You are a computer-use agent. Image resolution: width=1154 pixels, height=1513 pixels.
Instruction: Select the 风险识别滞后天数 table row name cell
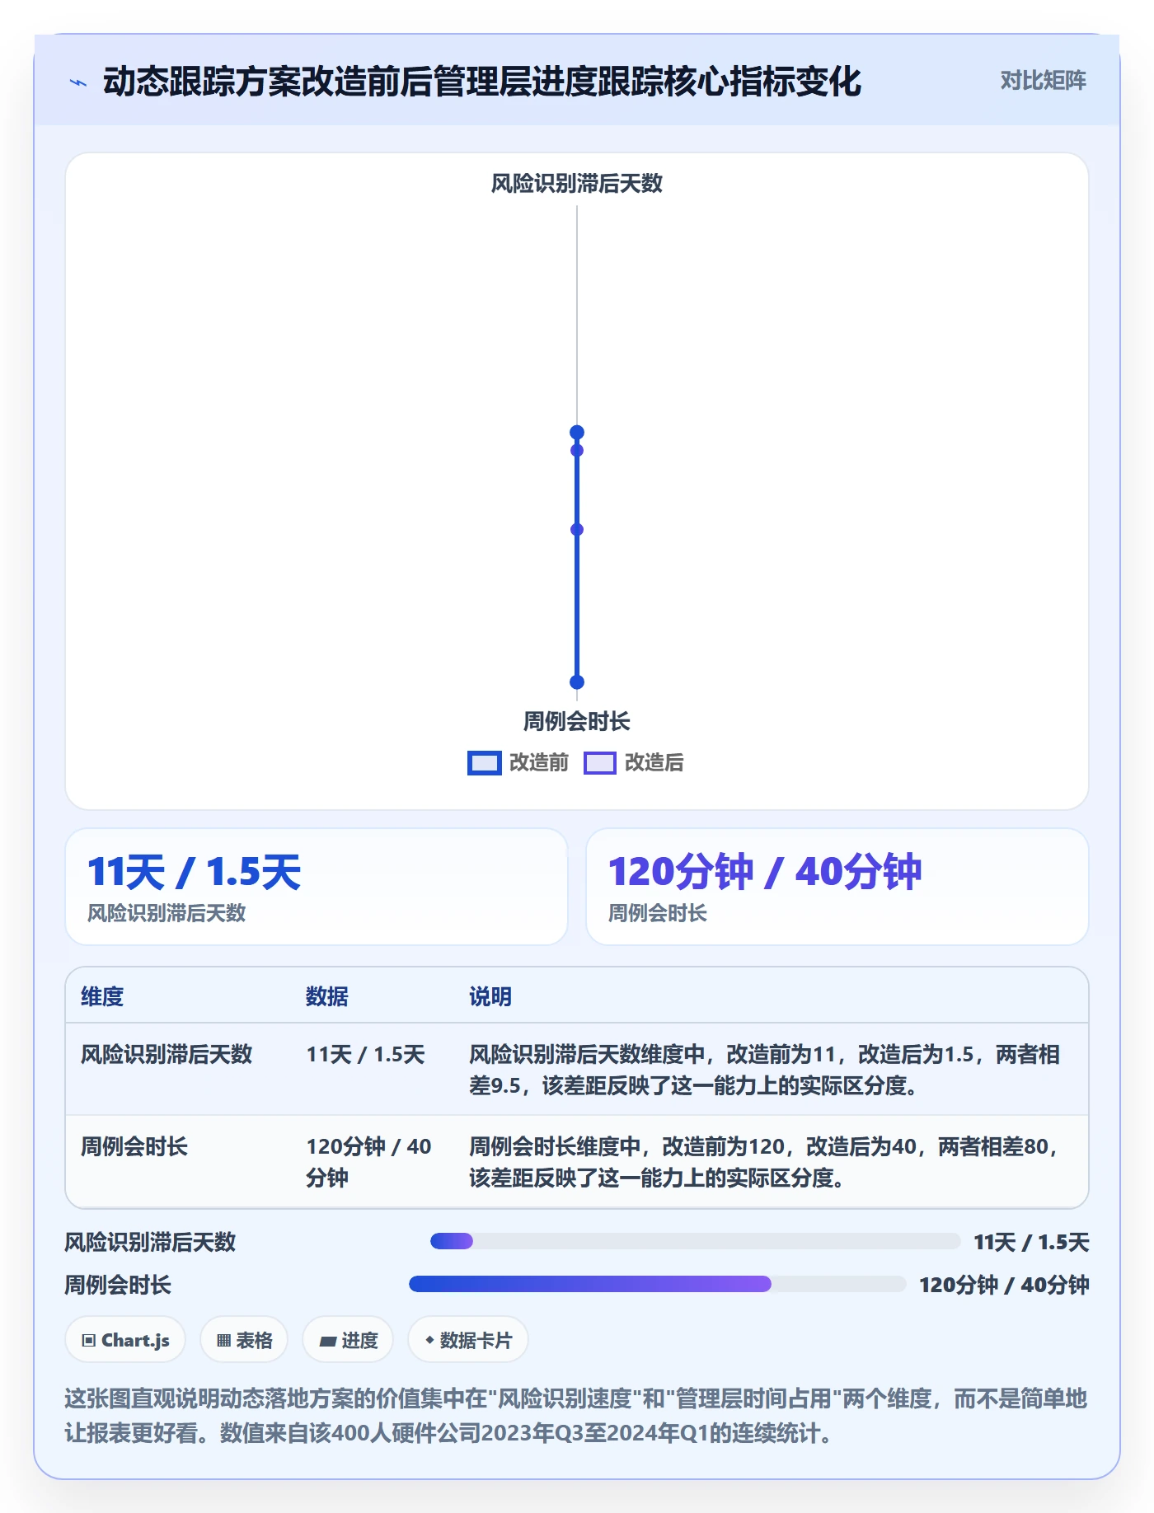coord(167,1054)
